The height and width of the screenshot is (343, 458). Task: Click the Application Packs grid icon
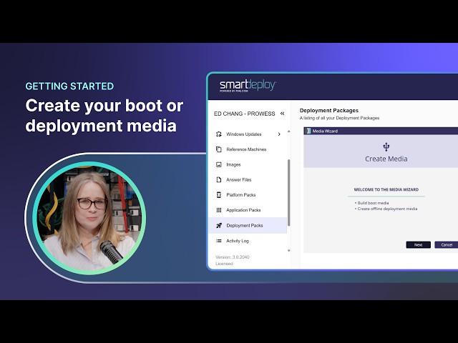(x=218, y=210)
